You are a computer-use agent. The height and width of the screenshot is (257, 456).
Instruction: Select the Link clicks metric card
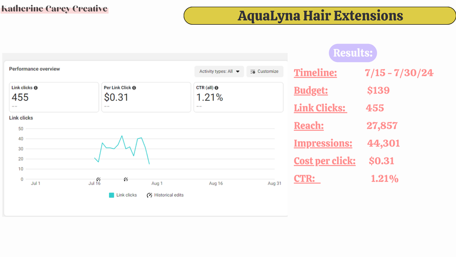(x=54, y=97)
